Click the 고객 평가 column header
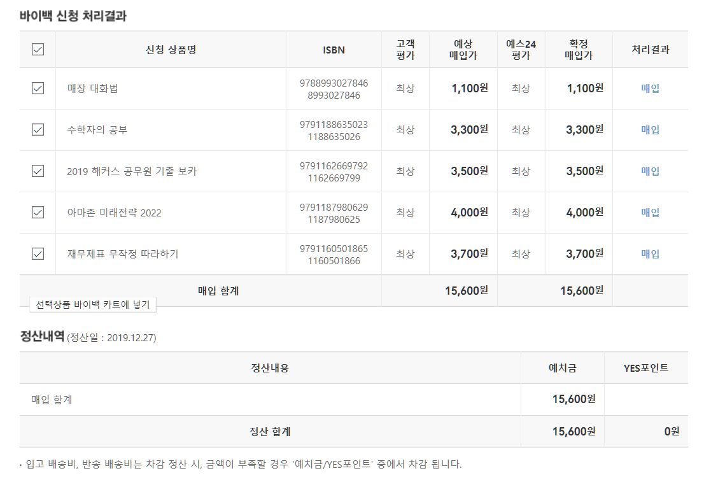Screen dimensions: 711x487 pyautogui.click(x=405, y=50)
